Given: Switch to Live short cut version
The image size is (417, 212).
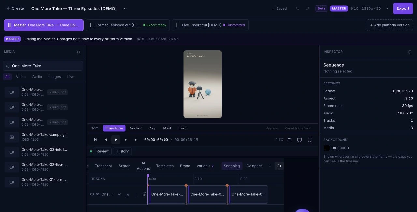Looking at the screenshot, I should 210,25.
